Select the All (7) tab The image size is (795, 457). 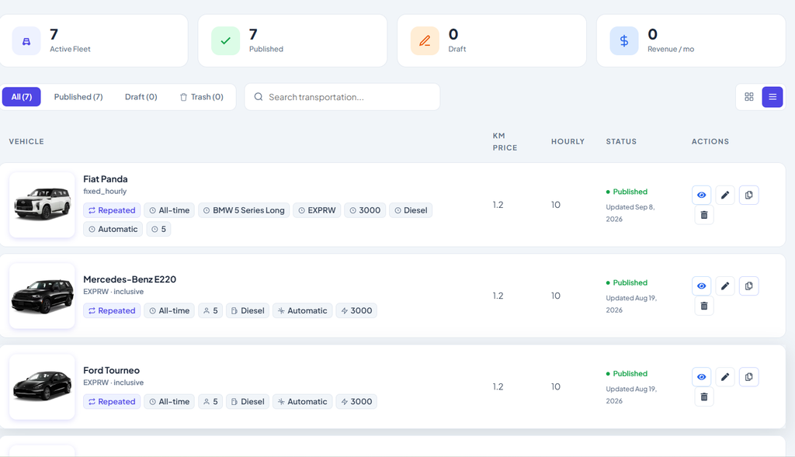(x=21, y=97)
